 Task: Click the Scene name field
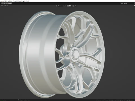coord(129,3)
